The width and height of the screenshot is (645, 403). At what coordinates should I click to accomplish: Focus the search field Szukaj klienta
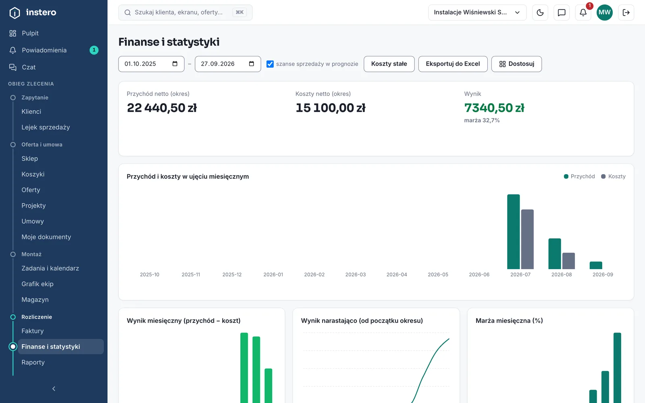pyautogui.click(x=185, y=12)
